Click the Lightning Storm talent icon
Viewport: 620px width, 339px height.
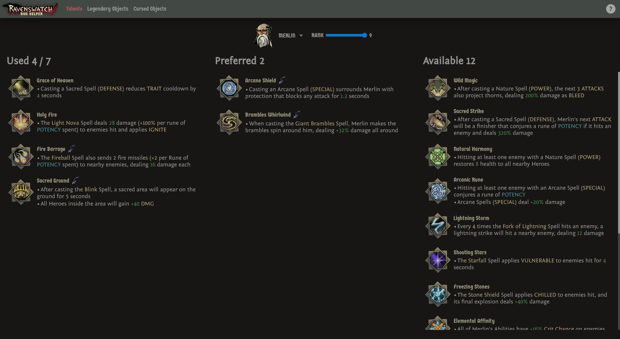click(438, 226)
